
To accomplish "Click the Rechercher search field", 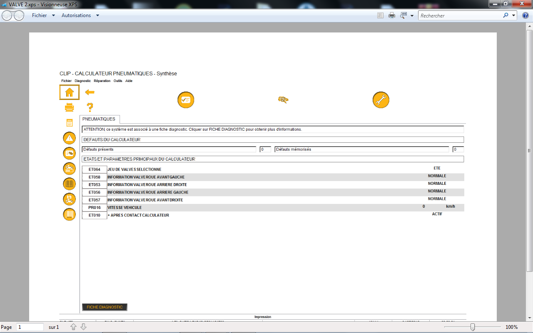I will (x=459, y=15).
